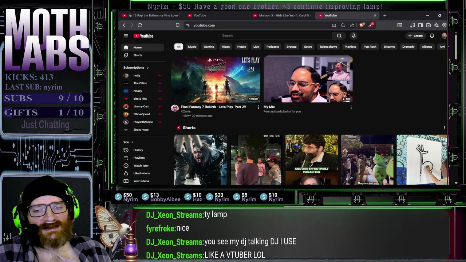Open three-dot menu for Final Fantasy video

[x=258, y=107]
